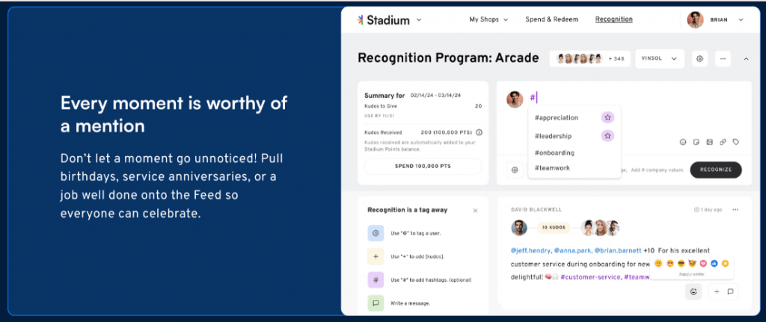
Task: Click the comment speech bubble icon
Action: (730, 292)
